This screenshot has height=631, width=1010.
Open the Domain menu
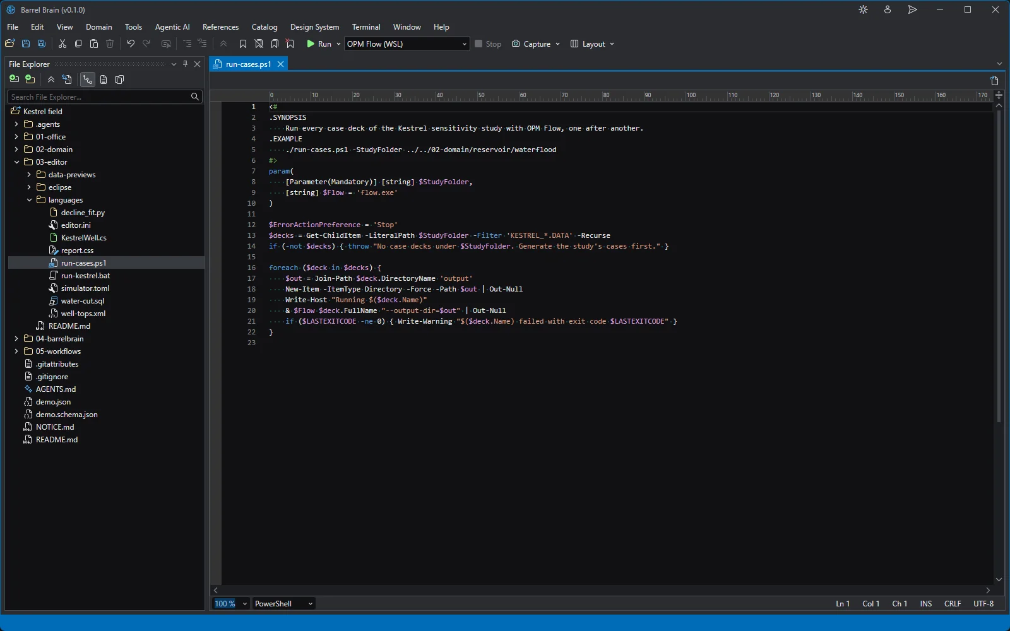tap(99, 27)
